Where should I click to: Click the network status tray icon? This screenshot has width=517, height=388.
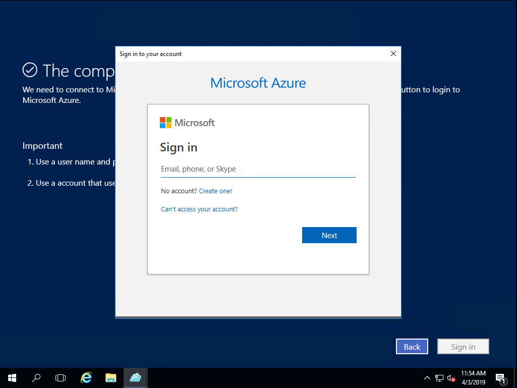pyautogui.click(x=439, y=378)
